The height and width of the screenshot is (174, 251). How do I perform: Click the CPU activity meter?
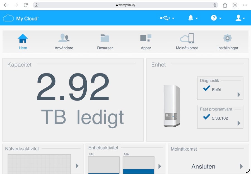[104, 165]
